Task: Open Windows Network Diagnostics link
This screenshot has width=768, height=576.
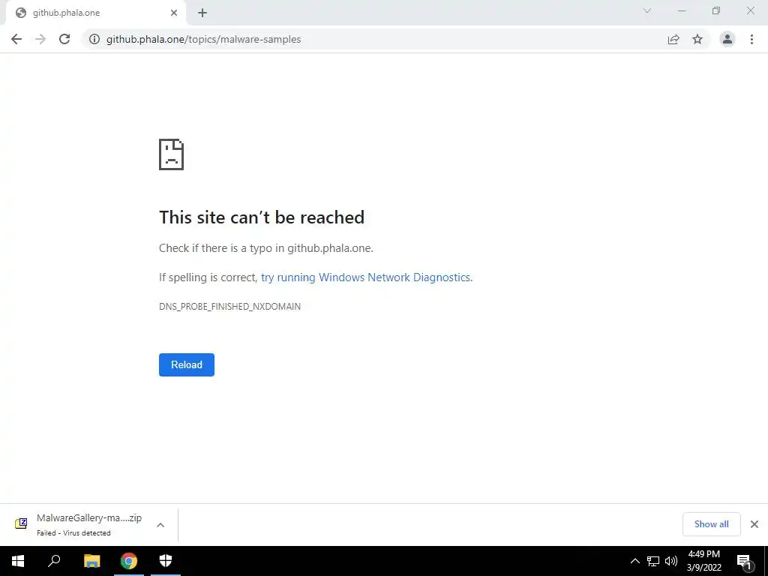Action: (x=365, y=277)
